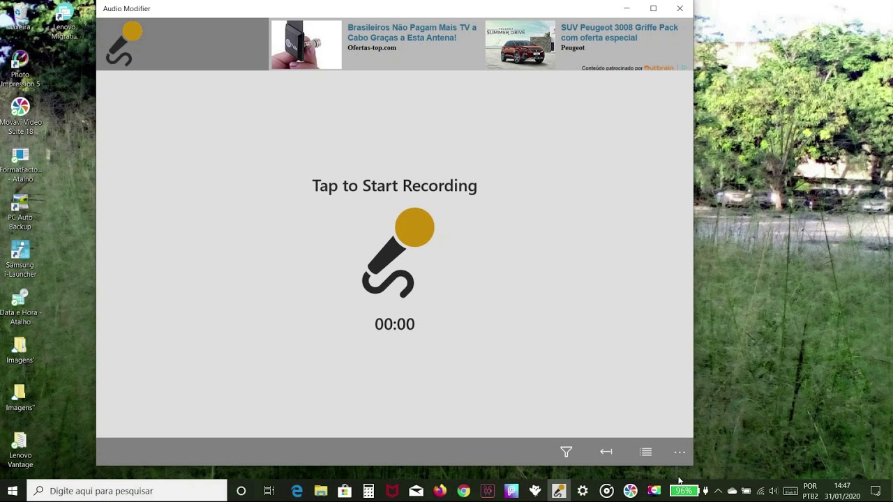Open the recordings list icon

[646, 452]
